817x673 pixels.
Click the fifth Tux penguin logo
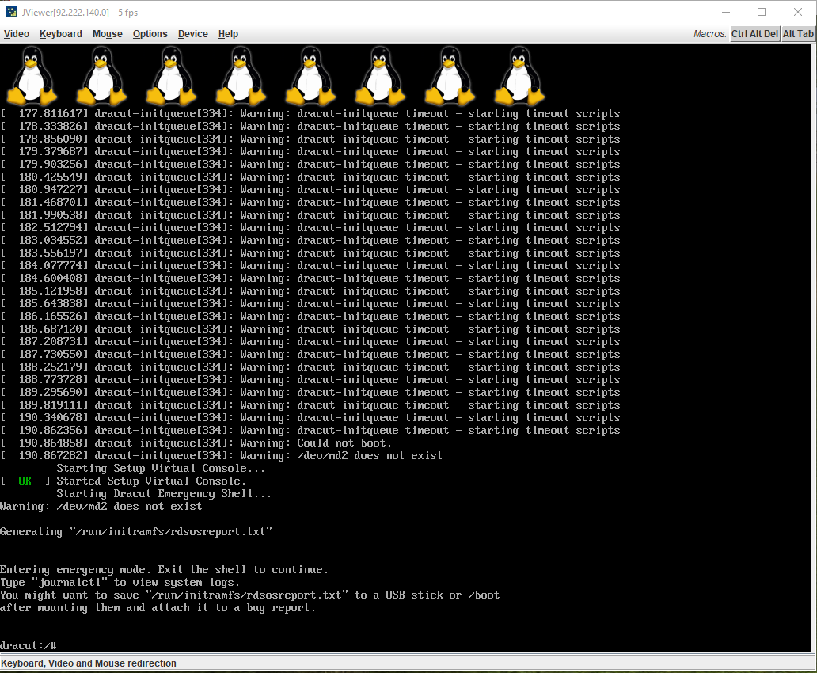[310, 76]
